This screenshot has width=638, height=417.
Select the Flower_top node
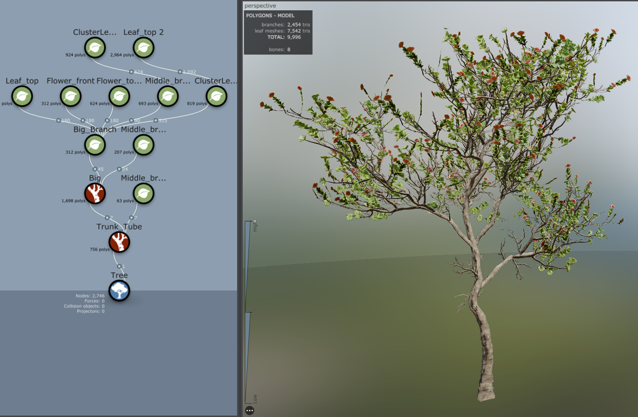[x=119, y=97]
